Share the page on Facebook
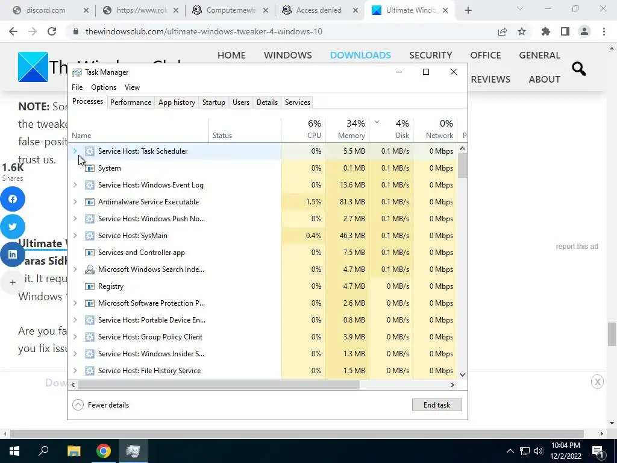Image resolution: width=617 pixels, height=463 pixels. [13, 199]
